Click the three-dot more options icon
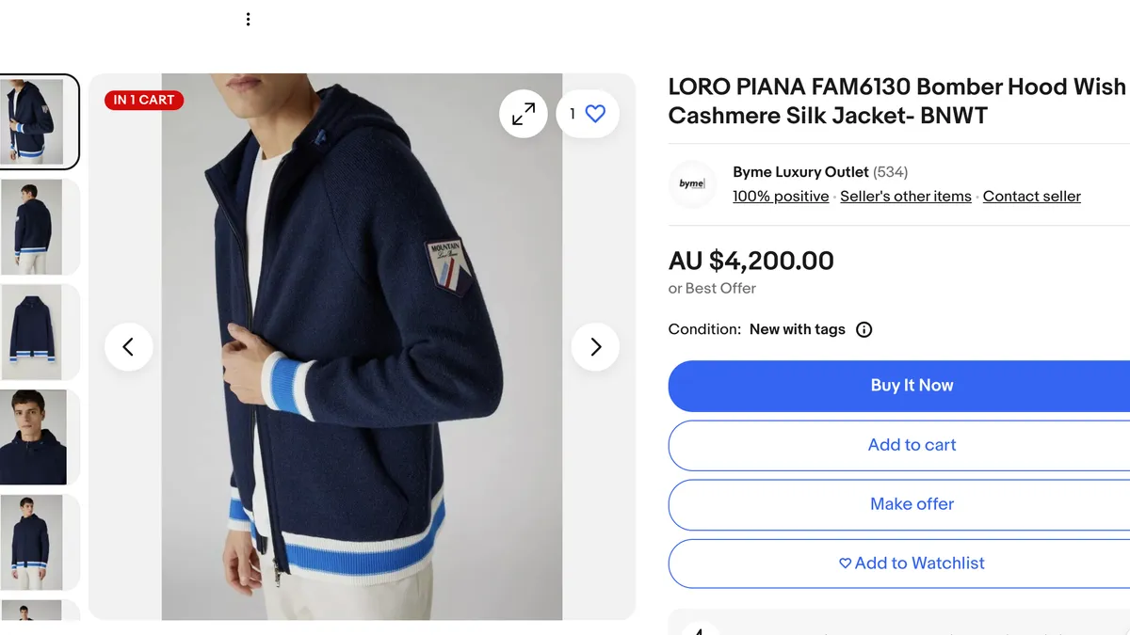 tap(248, 19)
